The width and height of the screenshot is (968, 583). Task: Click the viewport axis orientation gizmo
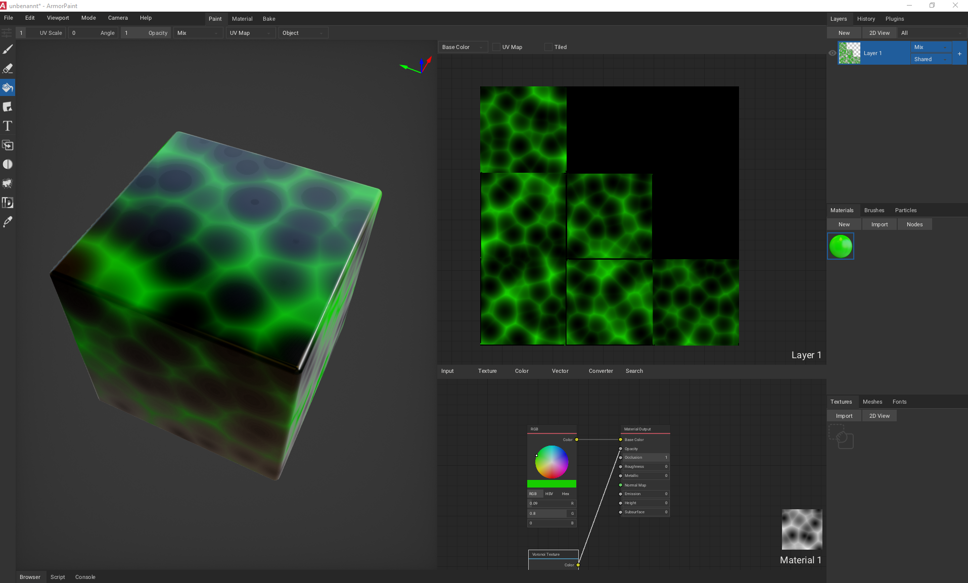[417, 66]
